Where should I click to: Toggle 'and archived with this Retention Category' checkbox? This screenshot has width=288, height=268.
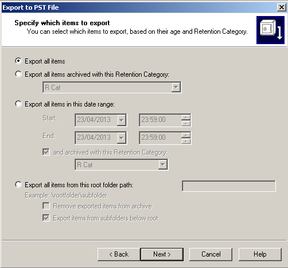tap(46, 152)
